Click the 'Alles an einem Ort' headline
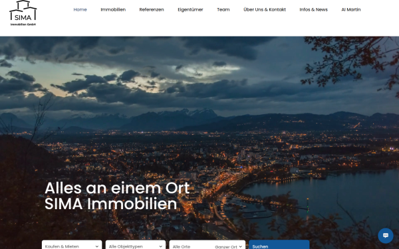Image resolution: width=399 pixels, height=249 pixels. pos(117,189)
